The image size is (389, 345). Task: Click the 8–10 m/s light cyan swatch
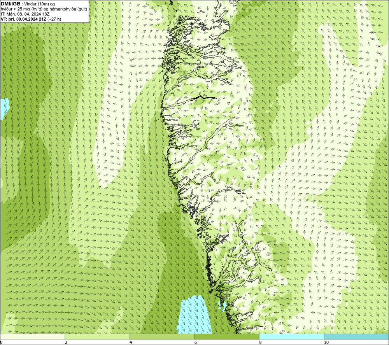(291, 336)
